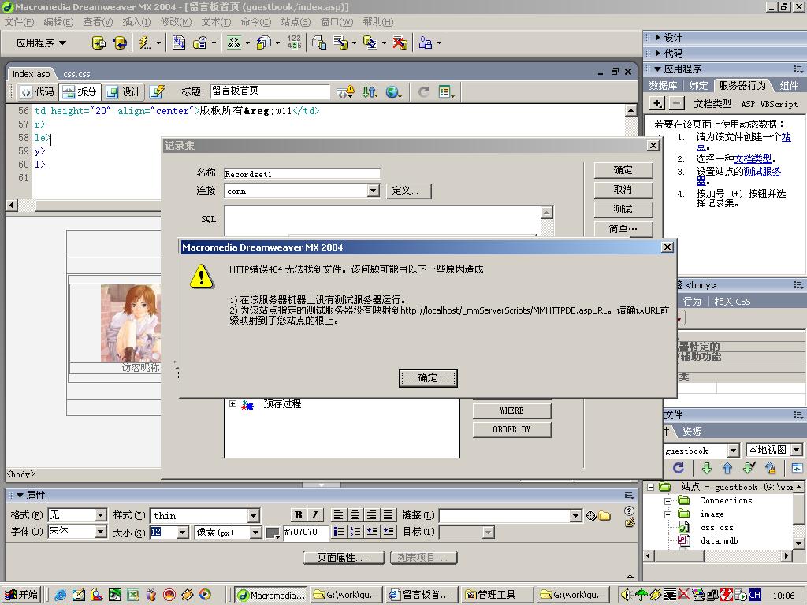This screenshot has height=605, width=807.
Task: Click the 标题 title field
Action: (270, 91)
